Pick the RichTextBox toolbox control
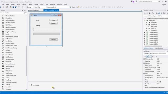Viewport: 168px width, 94px height. point(9,57)
